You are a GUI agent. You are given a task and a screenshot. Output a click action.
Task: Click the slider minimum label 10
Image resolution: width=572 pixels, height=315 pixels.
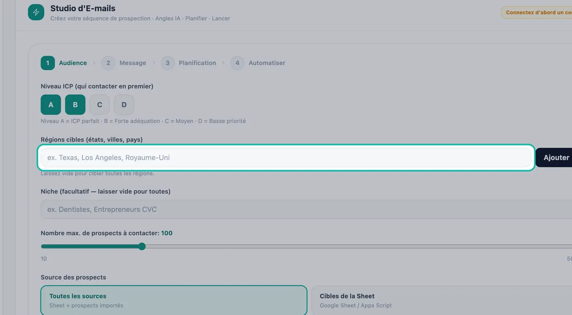pos(44,259)
